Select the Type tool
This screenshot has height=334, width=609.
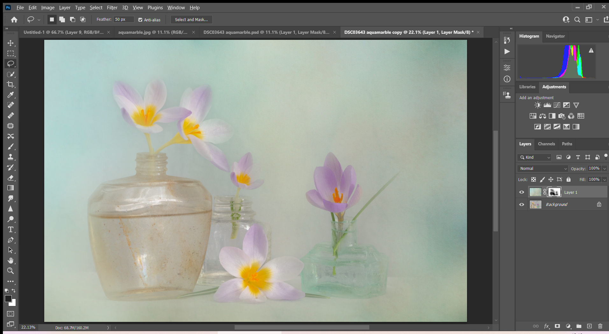(11, 229)
